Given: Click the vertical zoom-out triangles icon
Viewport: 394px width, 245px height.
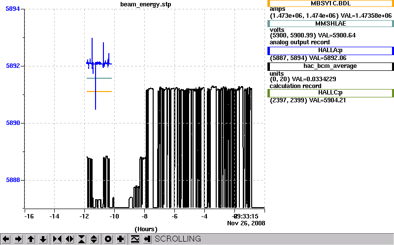Looking at the screenshot, I should [94, 239].
